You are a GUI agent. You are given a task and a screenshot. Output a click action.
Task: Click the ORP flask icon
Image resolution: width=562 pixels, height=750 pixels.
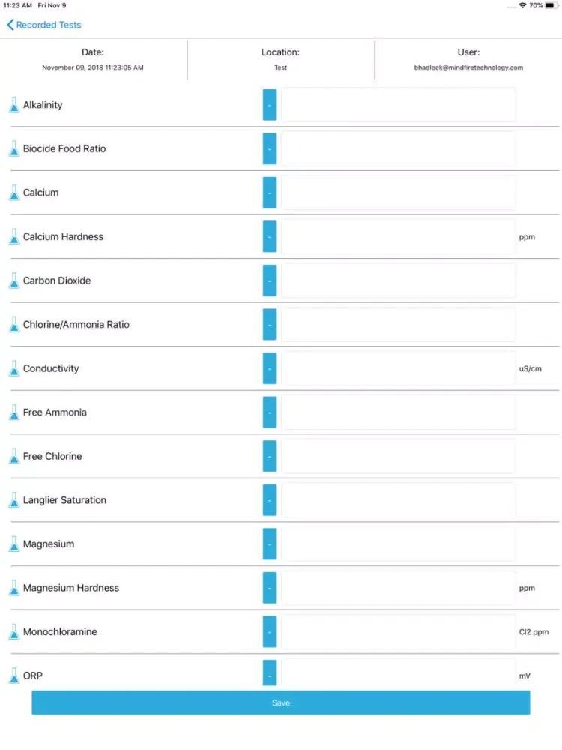click(13, 676)
